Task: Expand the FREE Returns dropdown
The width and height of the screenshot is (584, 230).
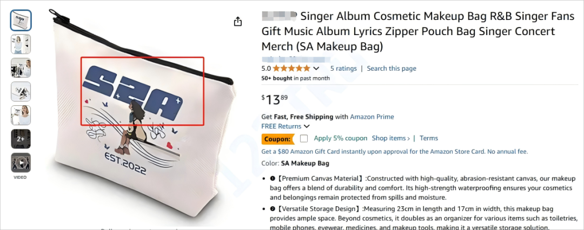Action: [307, 126]
